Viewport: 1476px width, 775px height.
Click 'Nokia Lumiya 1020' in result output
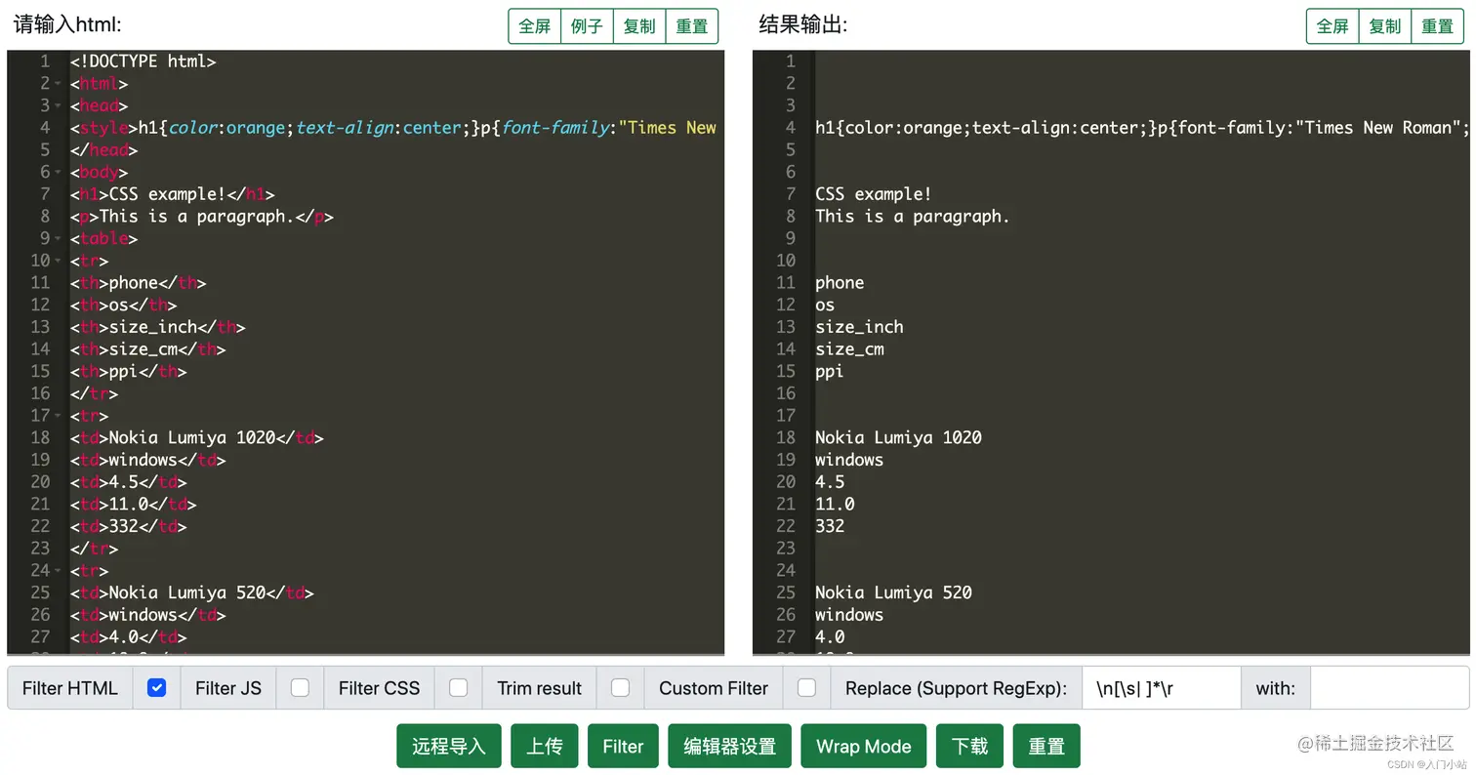tap(899, 437)
